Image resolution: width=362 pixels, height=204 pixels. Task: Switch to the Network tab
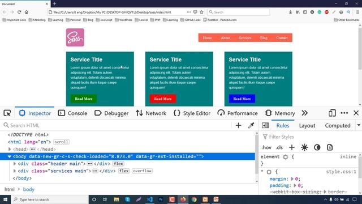pos(151,113)
